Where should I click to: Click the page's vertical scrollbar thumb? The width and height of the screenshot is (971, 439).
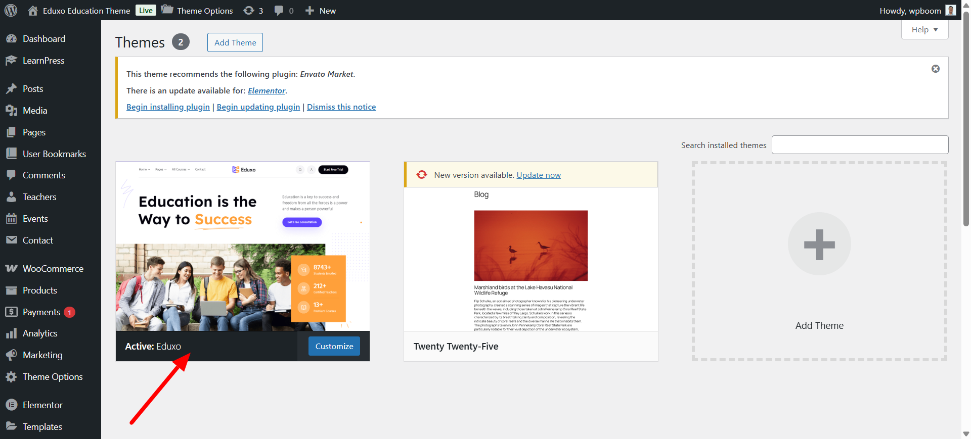966,119
